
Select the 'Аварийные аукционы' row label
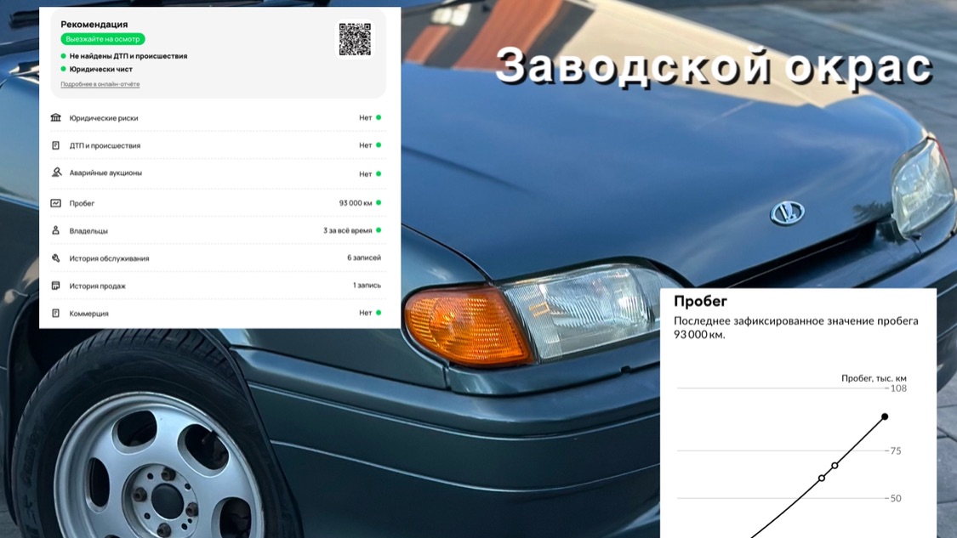pyautogui.click(x=105, y=173)
